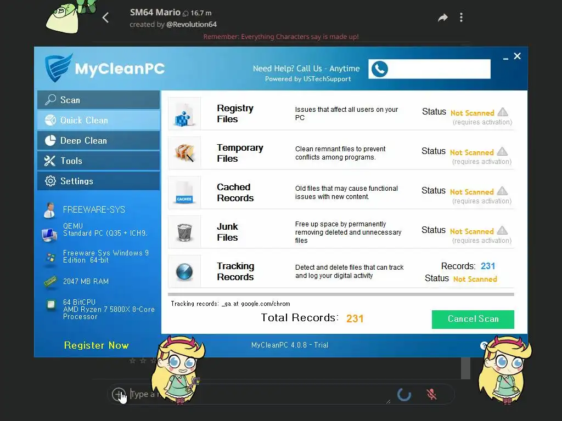
Task: Click warning triangle beside Junk Files status
Action: (503, 230)
